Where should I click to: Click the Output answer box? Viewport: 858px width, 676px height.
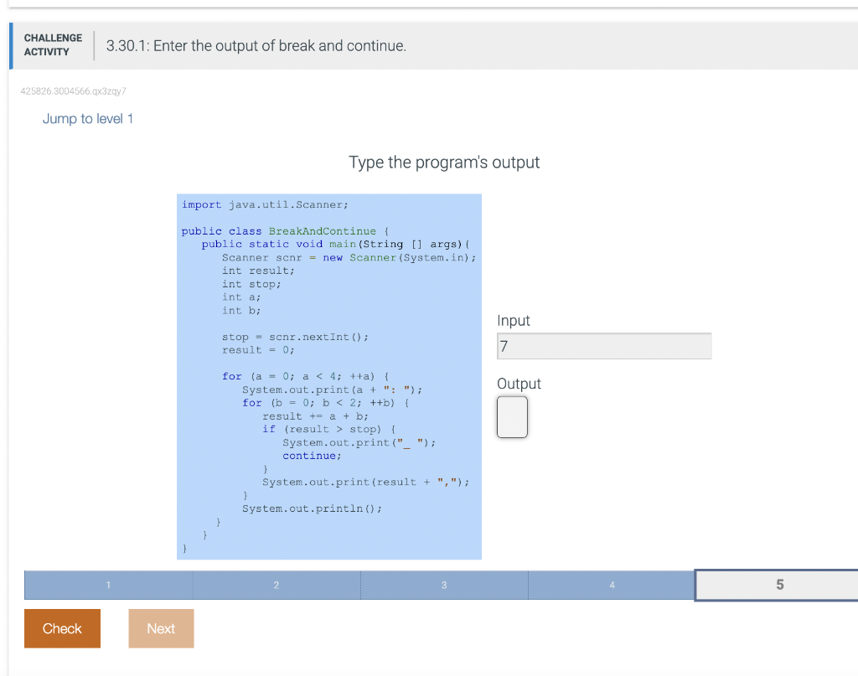tap(512, 417)
